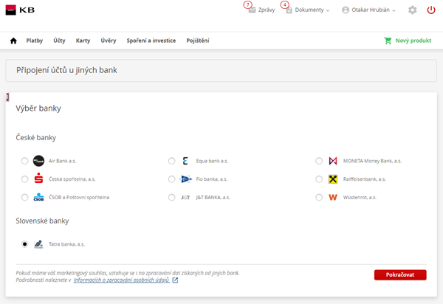Click the Tatra banka logo
This screenshot has height=304, width=443.
[x=38, y=244]
